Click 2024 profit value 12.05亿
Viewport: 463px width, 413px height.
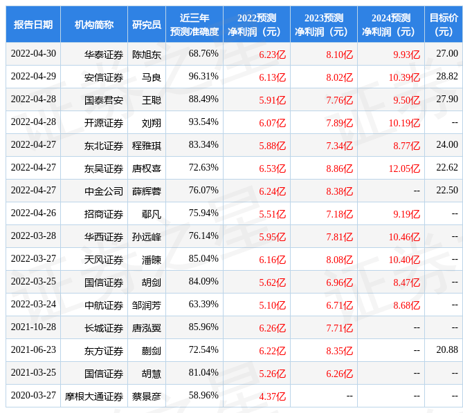(x=404, y=169)
